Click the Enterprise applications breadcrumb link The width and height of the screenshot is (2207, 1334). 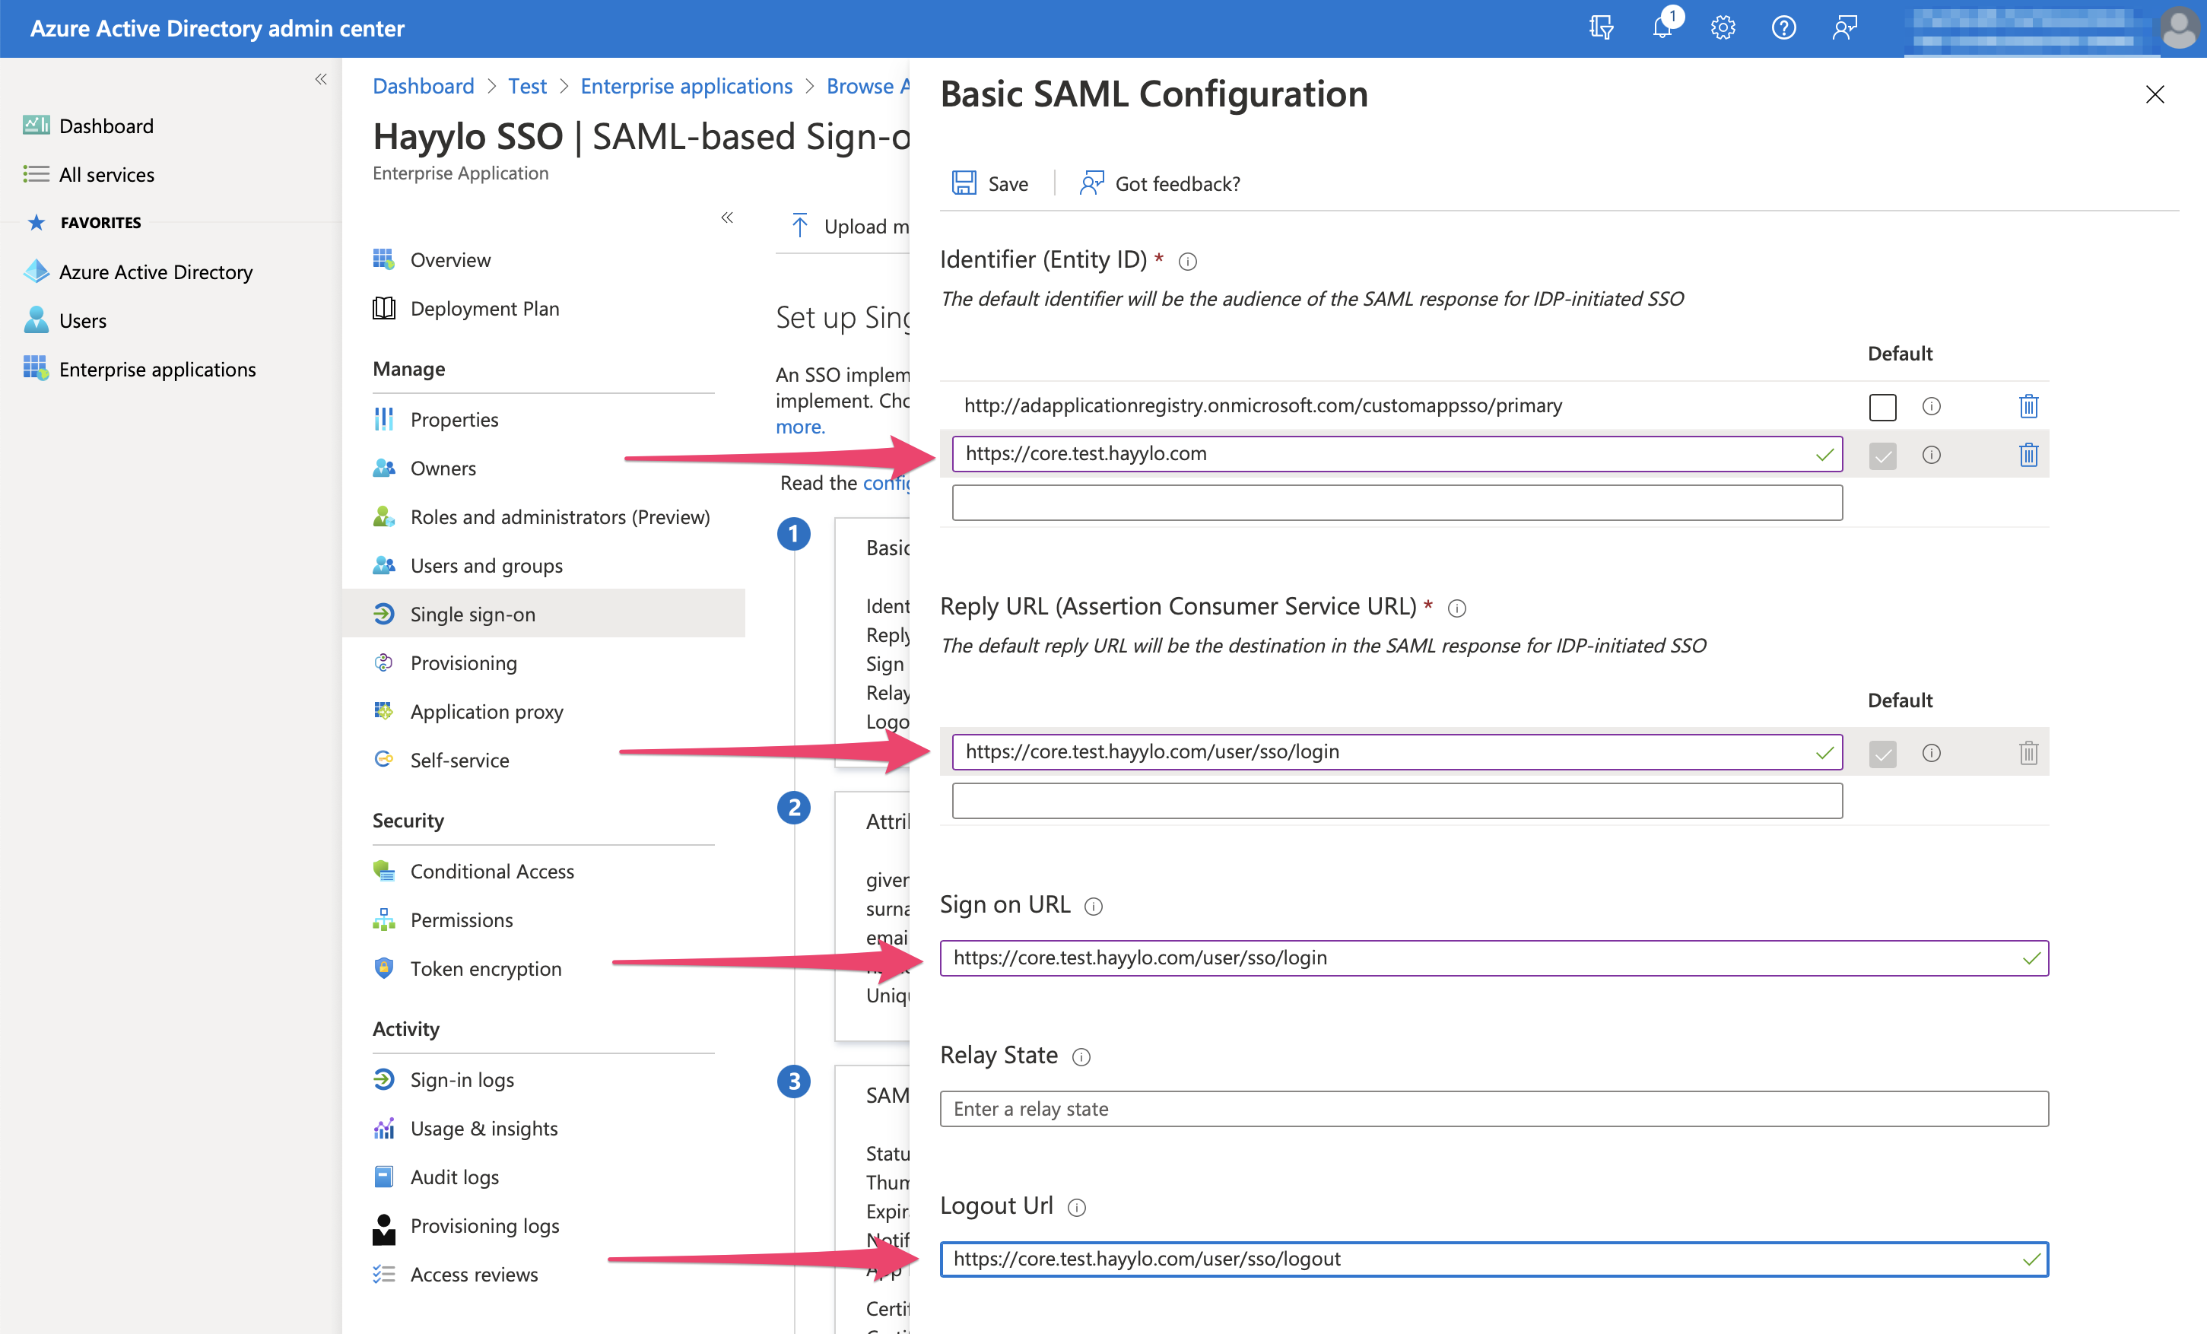click(686, 86)
